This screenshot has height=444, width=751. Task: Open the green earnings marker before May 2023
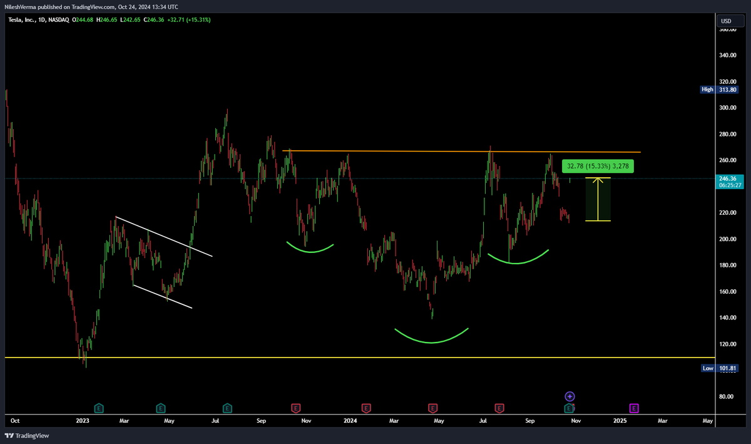pyautogui.click(x=161, y=408)
